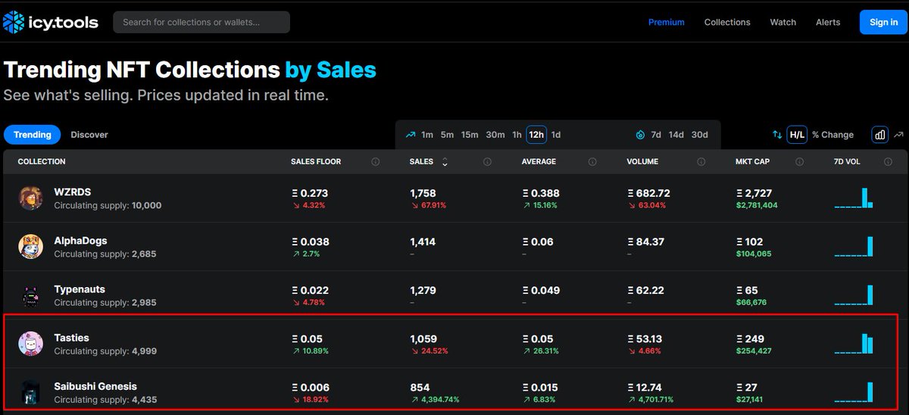The width and height of the screenshot is (909, 415).
Task: Click the AlphaDogs collection avatar
Action: [31, 246]
